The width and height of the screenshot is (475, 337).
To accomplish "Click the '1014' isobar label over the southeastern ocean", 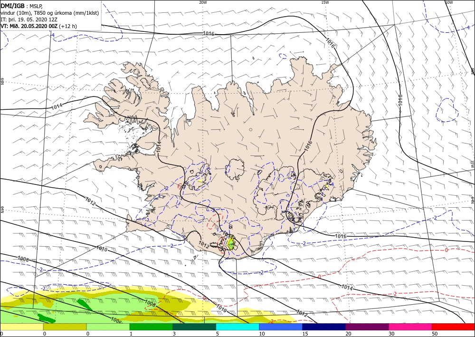I will coord(347,288).
